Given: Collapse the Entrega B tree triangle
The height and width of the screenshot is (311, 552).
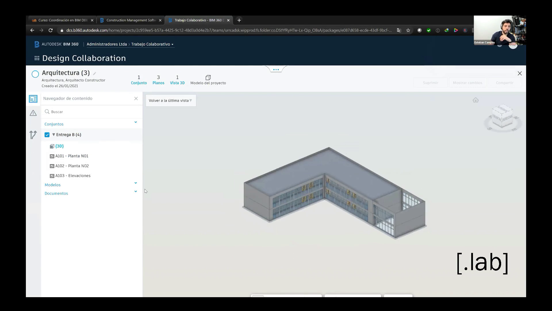Looking at the screenshot, I should click(53, 135).
